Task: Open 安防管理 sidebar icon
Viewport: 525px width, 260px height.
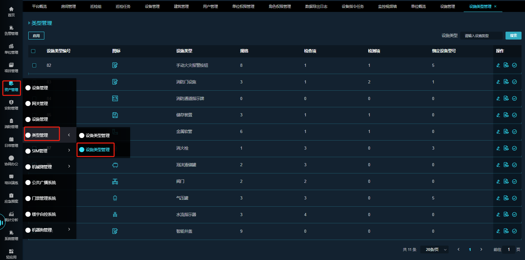Action: (11, 105)
